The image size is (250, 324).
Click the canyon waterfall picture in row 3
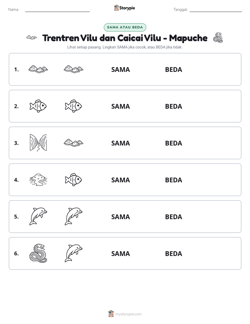coord(38,143)
